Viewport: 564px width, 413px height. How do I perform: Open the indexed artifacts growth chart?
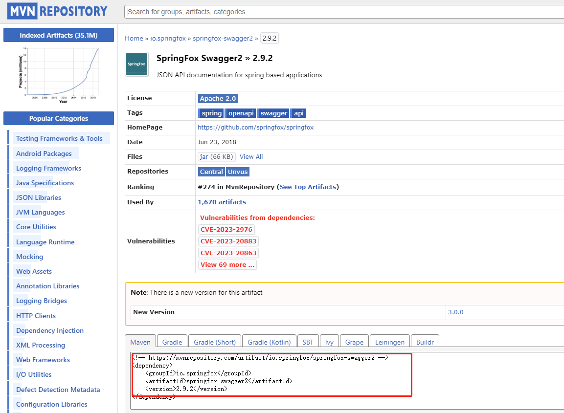click(x=59, y=75)
